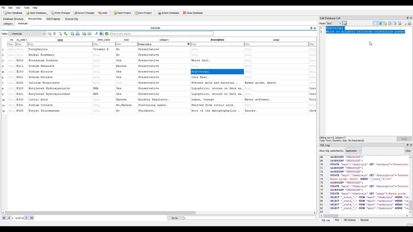The image size is (413, 232).
Task: Remove the Preservative filter via its clear X
Action: pos(188,44)
